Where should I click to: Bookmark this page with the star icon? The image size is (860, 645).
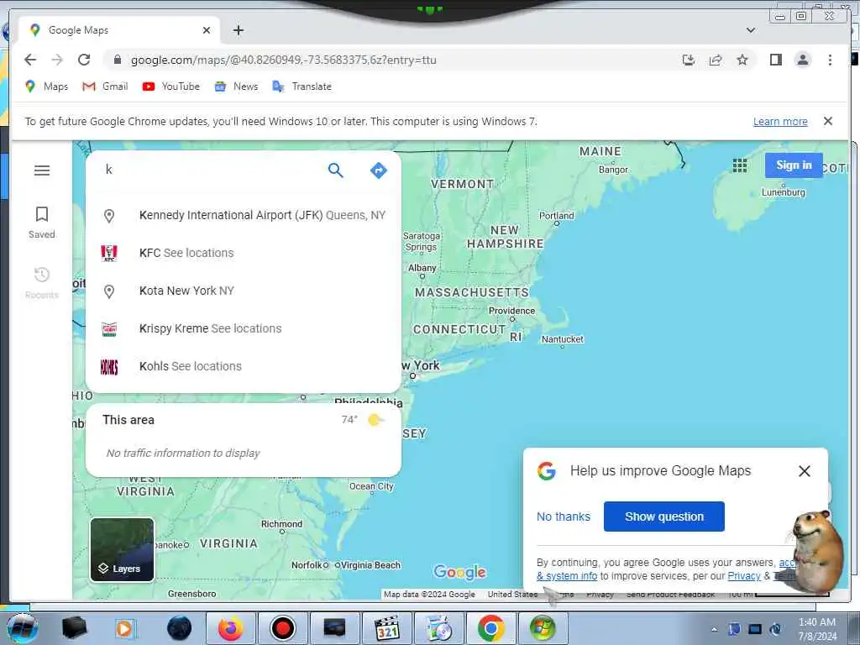pyautogui.click(x=742, y=60)
